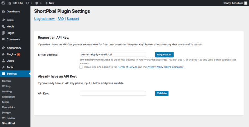The image size is (249, 127).
Task: Focus the API Key text field
Action: click(x=113, y=93)
